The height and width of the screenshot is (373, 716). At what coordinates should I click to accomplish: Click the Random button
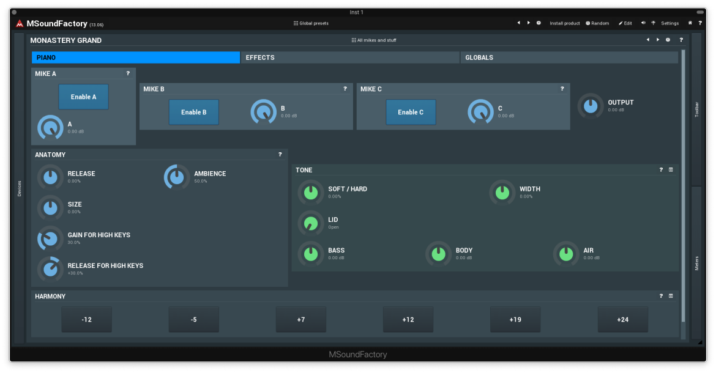[597, 23]
